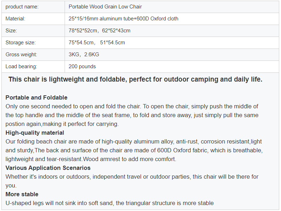Click the '200 pounds' value
Viewport: 281px width, 211px height.
point(82,66)
